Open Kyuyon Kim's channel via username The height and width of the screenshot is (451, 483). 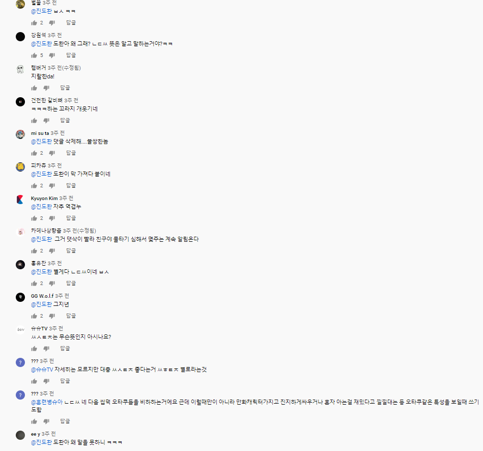[44, 199]
